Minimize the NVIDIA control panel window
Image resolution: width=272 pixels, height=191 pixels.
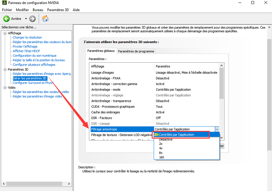click(x=240, y=3)
